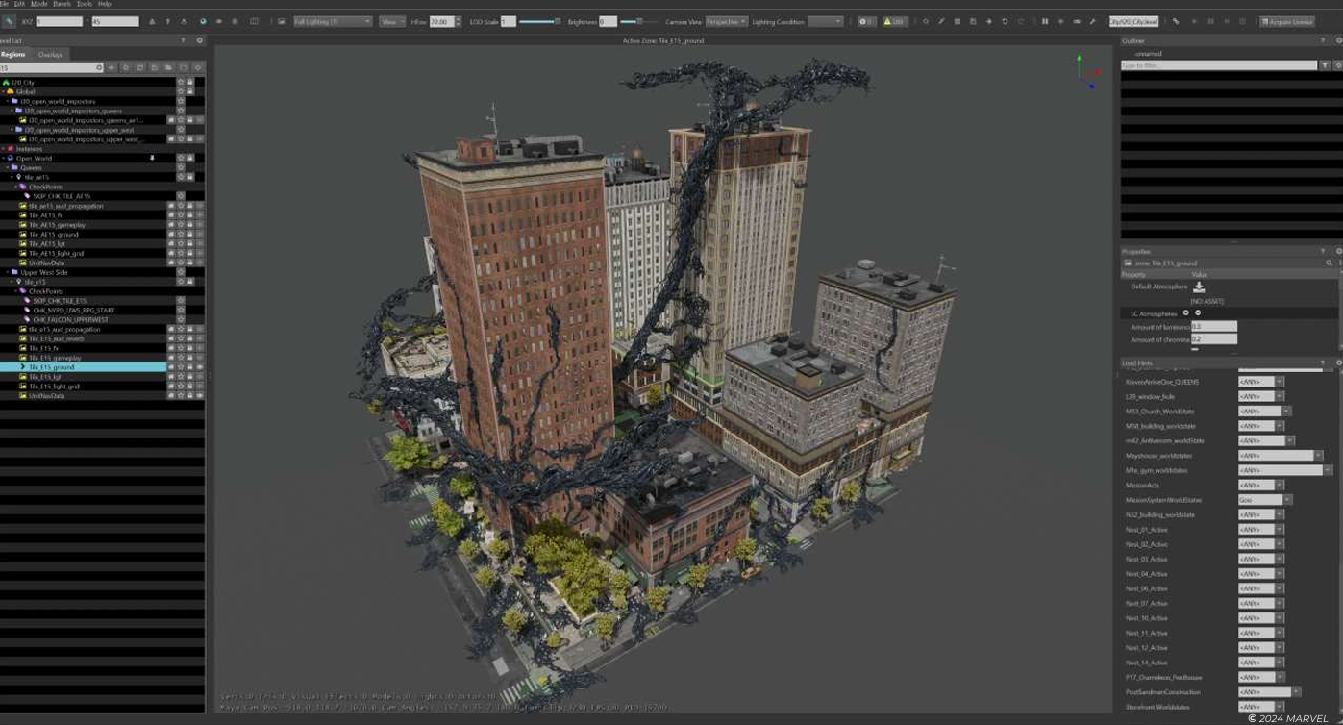Toggle the eye visibility of lower UnitNavData row
The height and width of the screenshot is (725, 1343).
pyautogui.click(x=200, y=395)
